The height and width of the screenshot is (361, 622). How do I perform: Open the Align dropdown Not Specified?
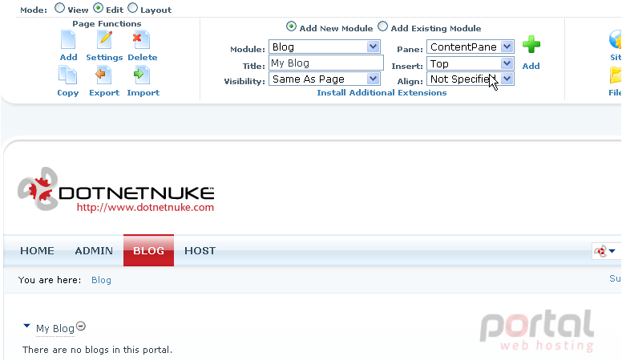coord(471,79)
